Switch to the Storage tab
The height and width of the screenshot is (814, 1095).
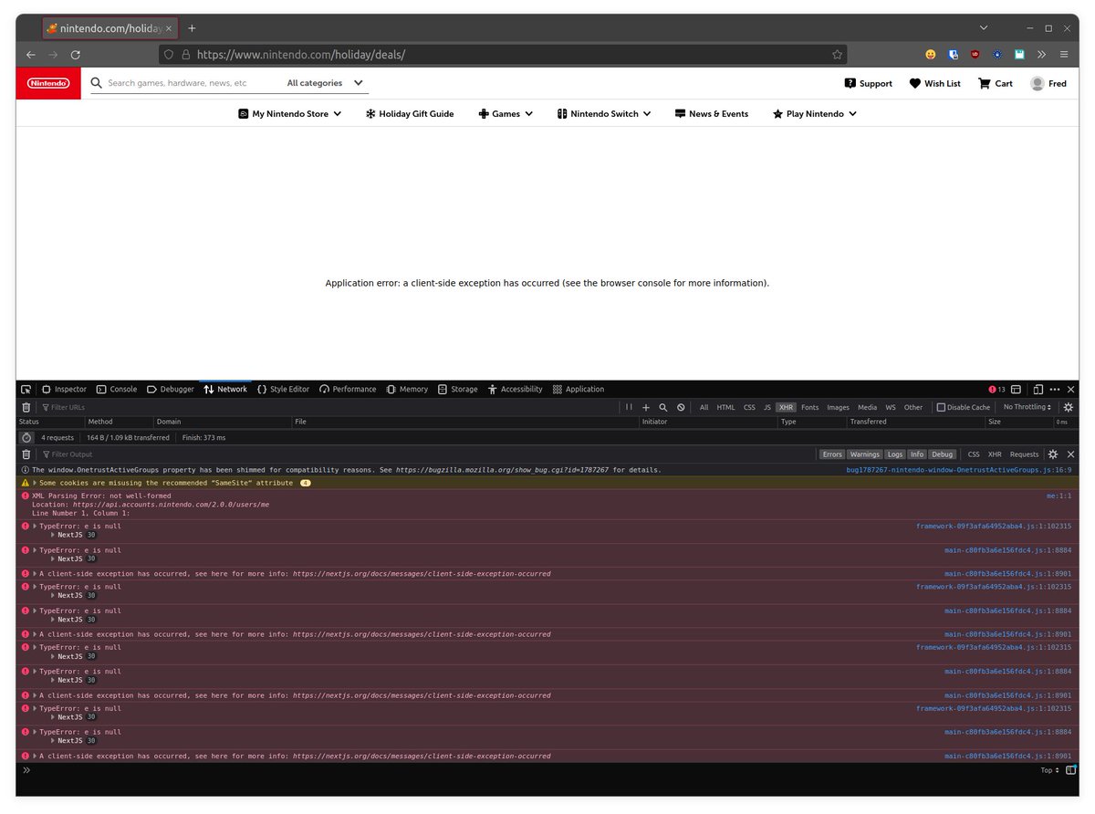[x=457, y=389]
